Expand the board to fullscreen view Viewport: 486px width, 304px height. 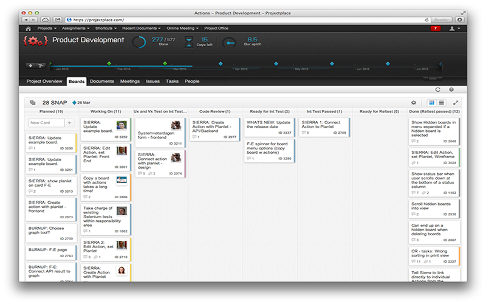coord(456,103)
